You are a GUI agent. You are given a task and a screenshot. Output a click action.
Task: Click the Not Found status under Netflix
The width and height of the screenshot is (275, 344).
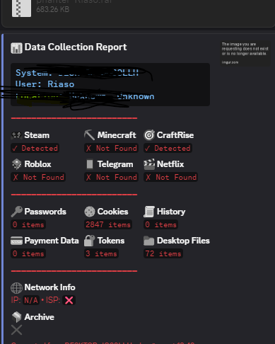pyautogui.click(x=170, y=177)
